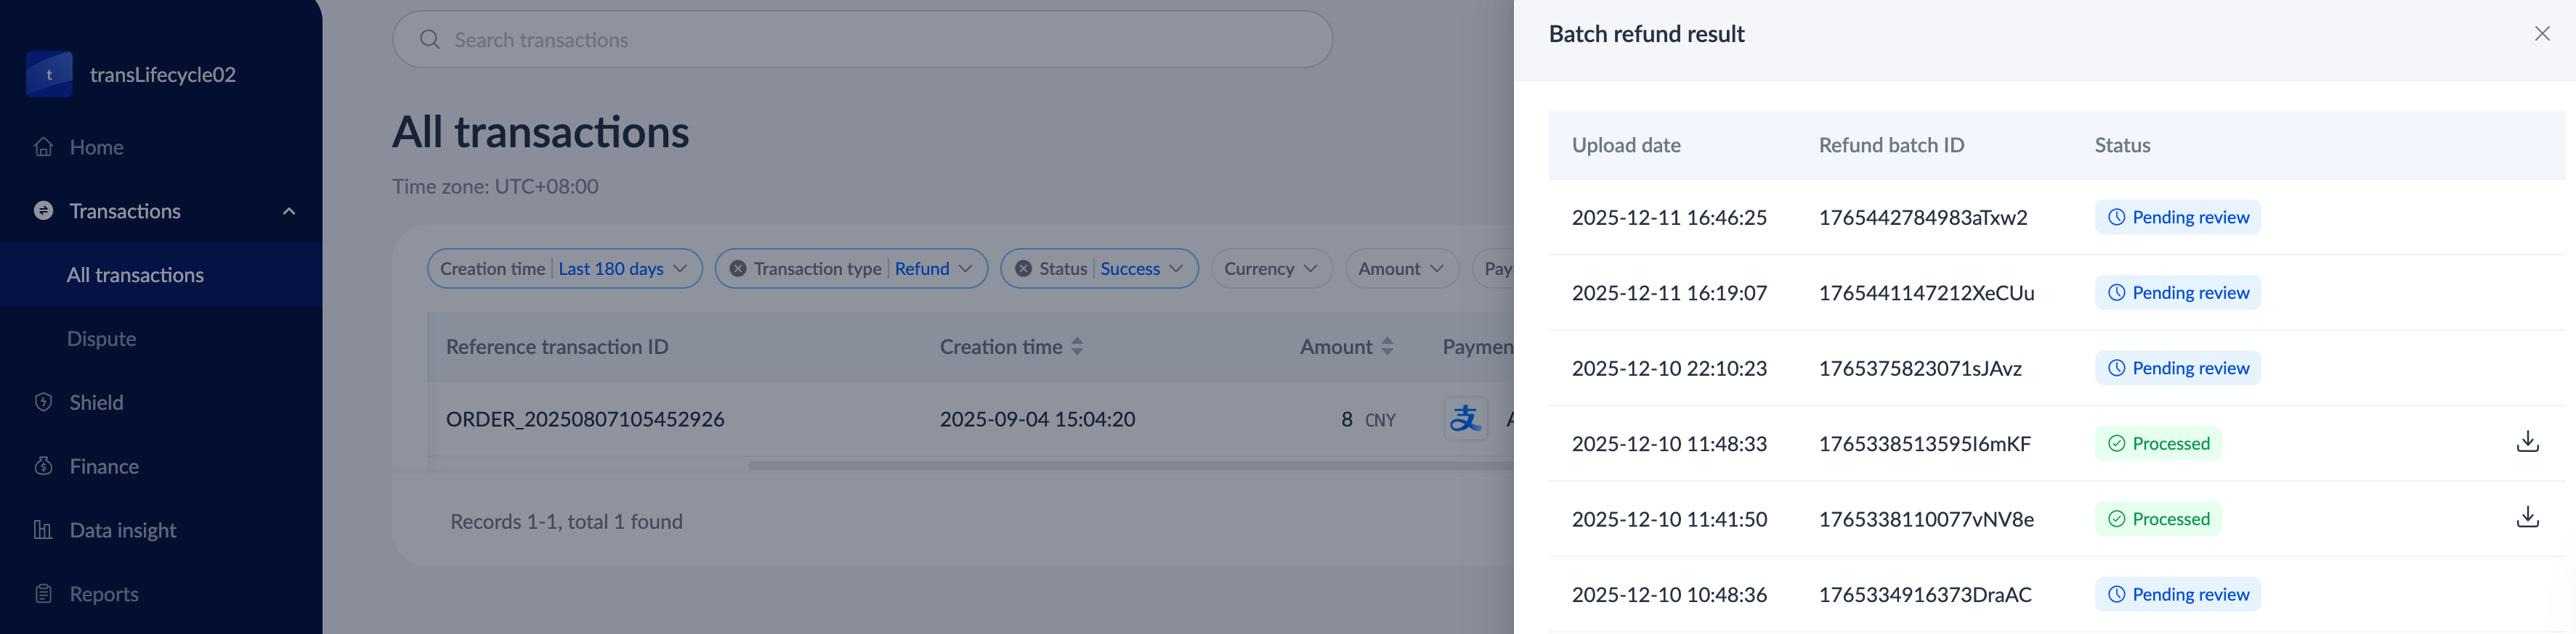
Task: Remove the Status Success filter
Action: pyautogui.click(x=1023, y=268)
